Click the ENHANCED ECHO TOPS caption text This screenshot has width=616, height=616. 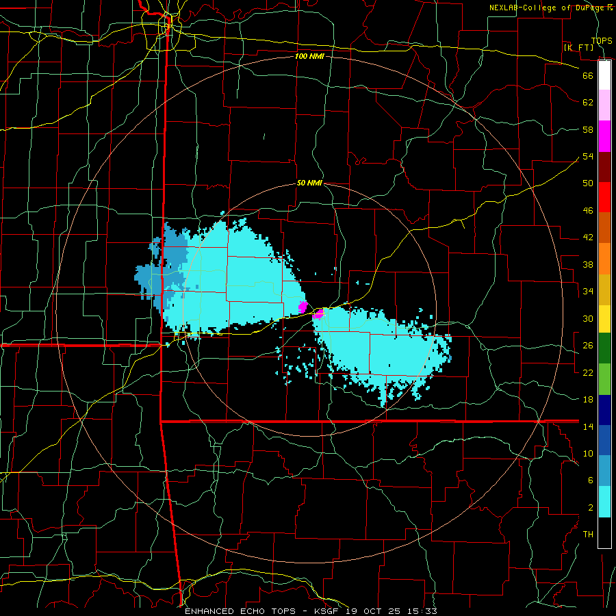(240, 611)
